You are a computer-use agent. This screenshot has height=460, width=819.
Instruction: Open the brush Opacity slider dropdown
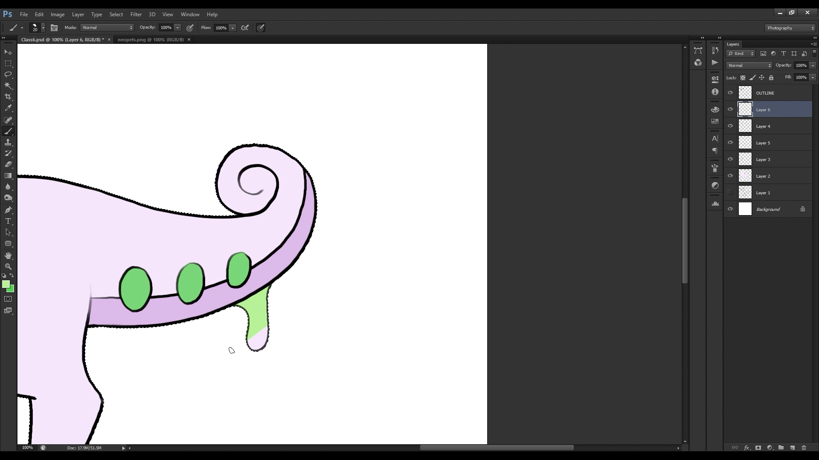177,28
